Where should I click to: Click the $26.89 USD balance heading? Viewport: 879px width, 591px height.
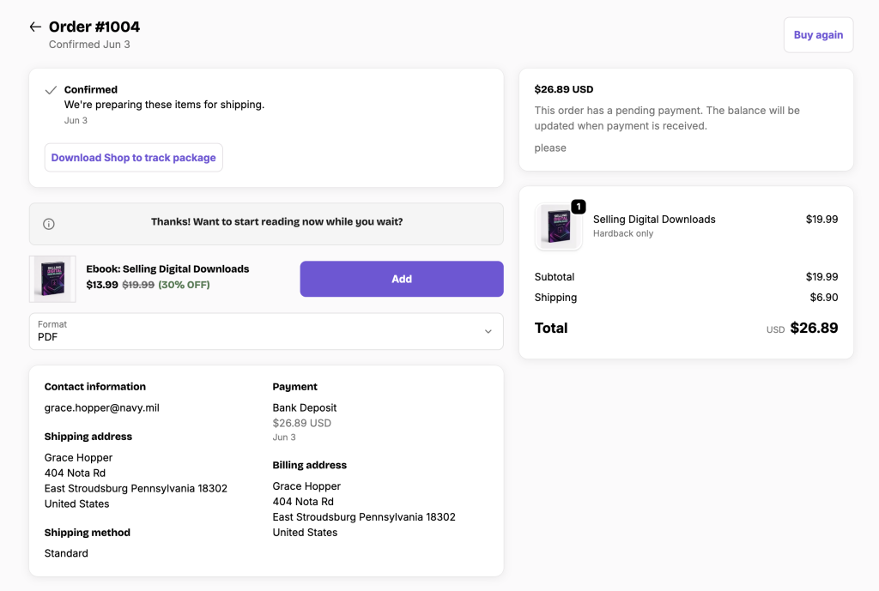click(x=563, y=89)
